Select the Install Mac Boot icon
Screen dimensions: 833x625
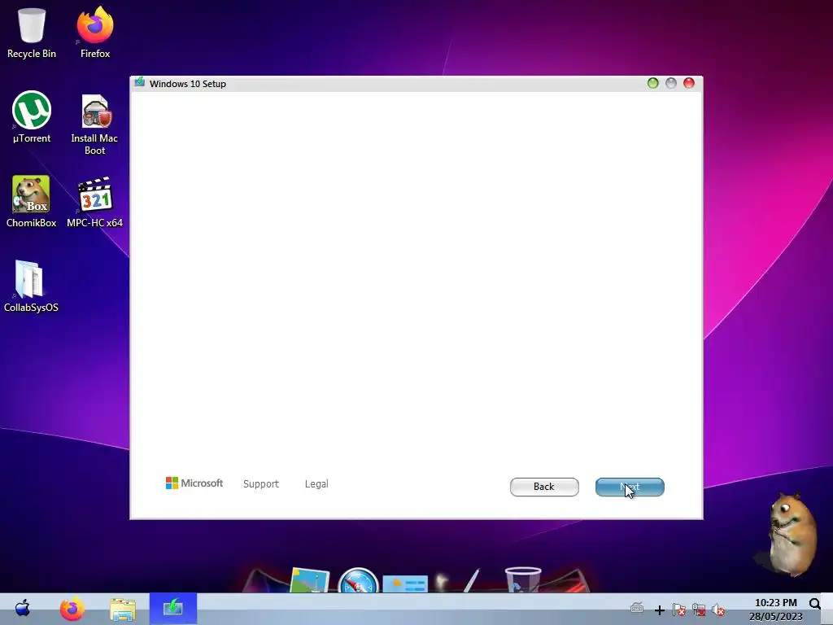(x=94, y=125)
